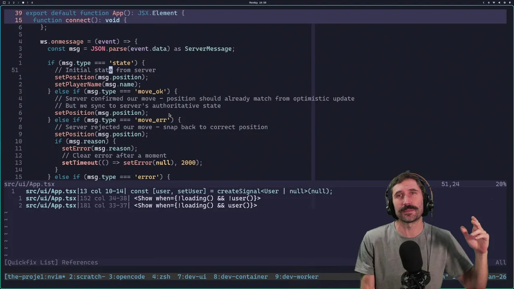This screenshot has height=289, width=514.
Task: Click the All indicator in quickfix status line
Action: coord(501,262)
